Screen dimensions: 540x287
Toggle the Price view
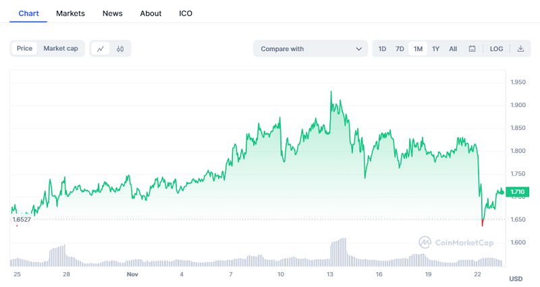point(25,49)
